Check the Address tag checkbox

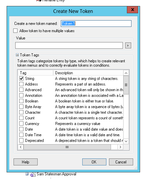21,84
